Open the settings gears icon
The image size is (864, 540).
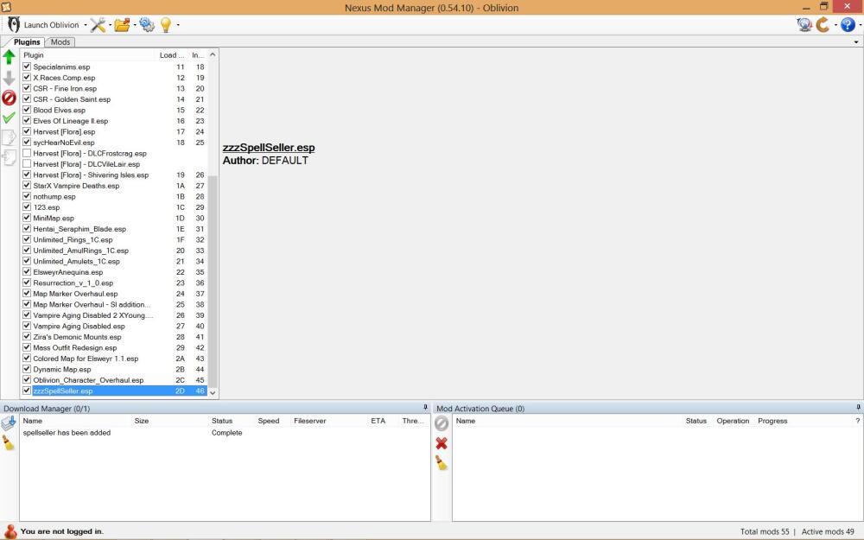(x=147, y=25)
